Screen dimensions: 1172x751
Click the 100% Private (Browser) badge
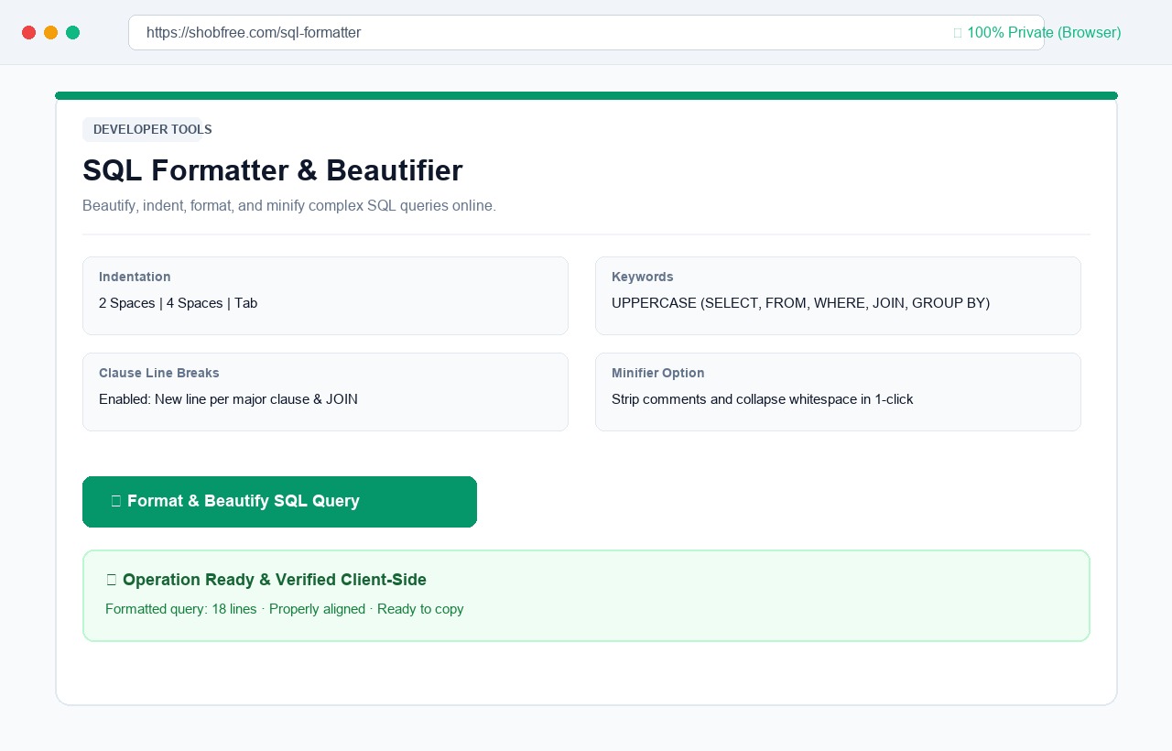[1036, 33]
